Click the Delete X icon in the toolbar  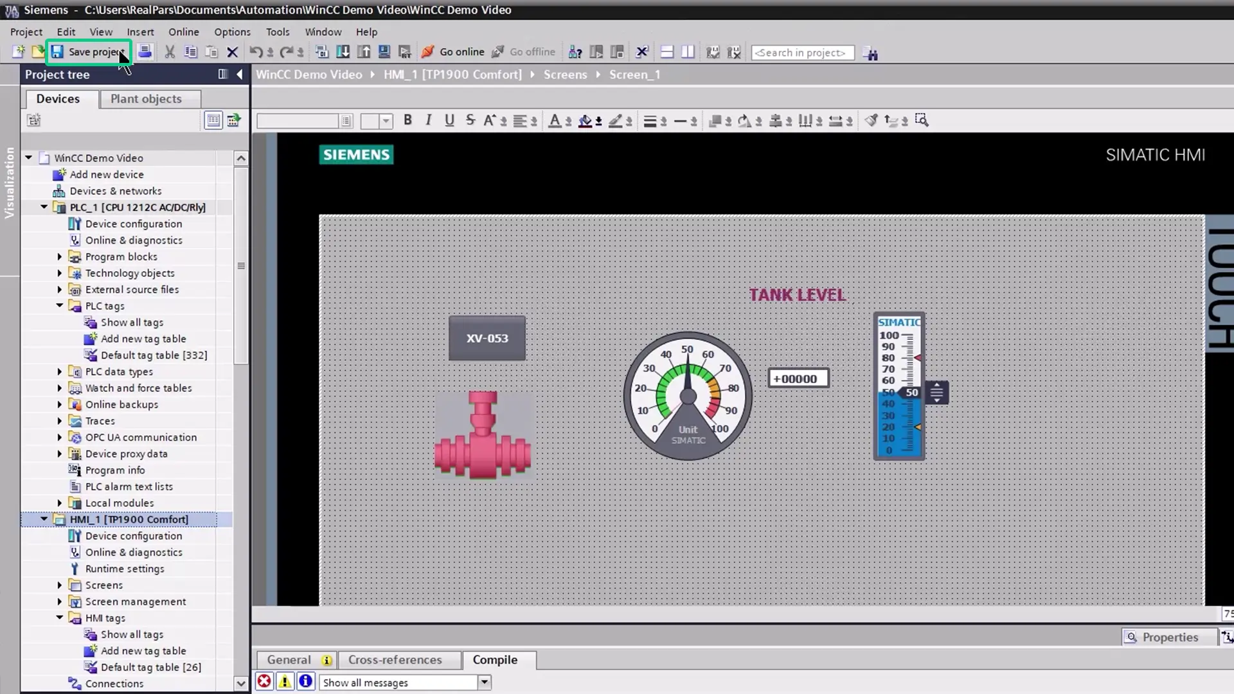pyautogui.click(x=233, y=52)
